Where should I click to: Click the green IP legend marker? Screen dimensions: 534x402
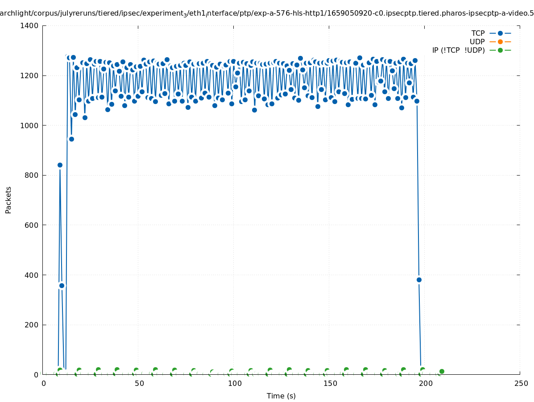(x=500, y=50)
